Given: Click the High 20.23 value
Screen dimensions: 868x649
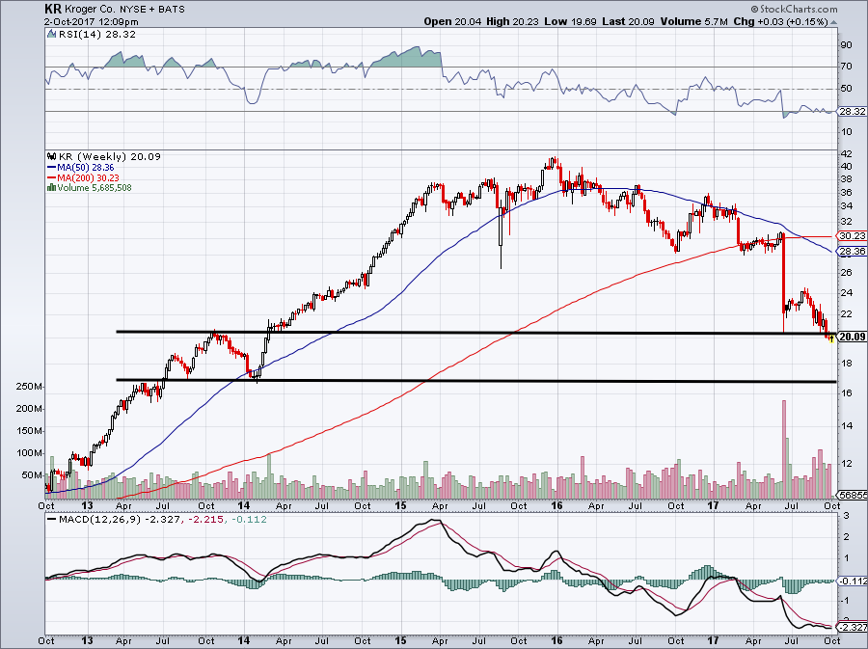Looking at the screenshot, I should (x=513, y=21).
